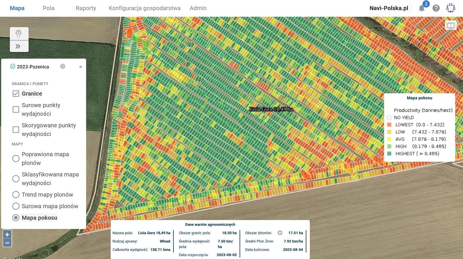Expand the sidebar with double chevron

pyautogui.click(x=18, y=46)
